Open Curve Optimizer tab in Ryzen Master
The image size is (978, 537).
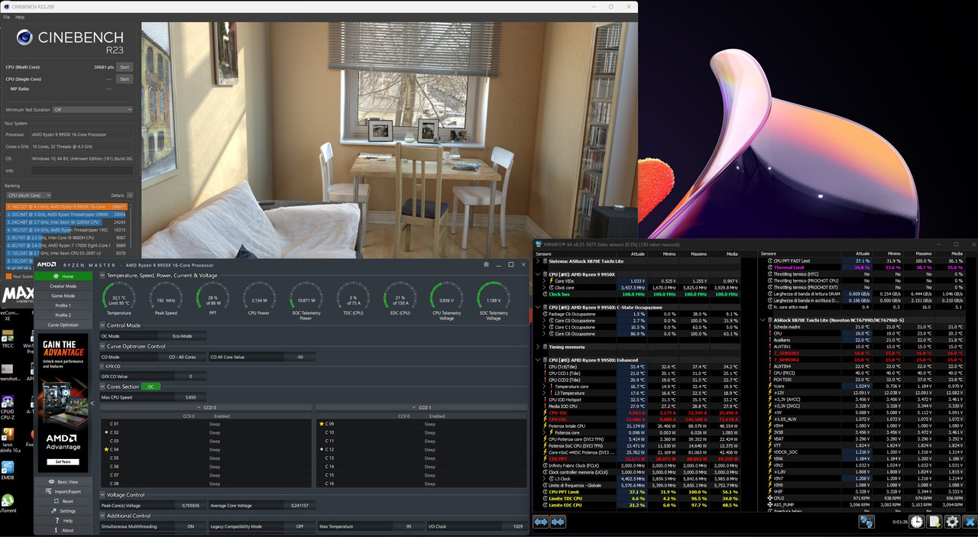tap(63, 325)
